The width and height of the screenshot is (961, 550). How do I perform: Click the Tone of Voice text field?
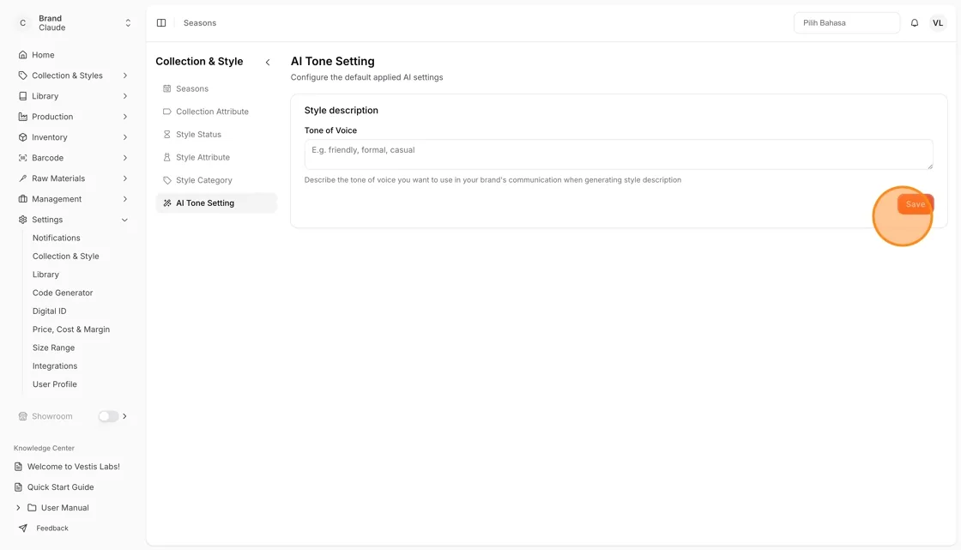coord(619,154)
